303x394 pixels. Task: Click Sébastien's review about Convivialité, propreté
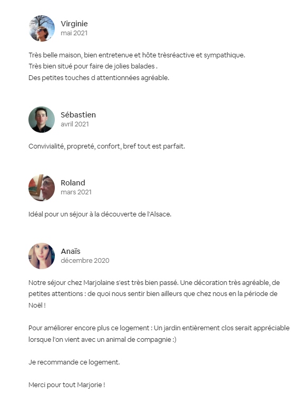106,146
